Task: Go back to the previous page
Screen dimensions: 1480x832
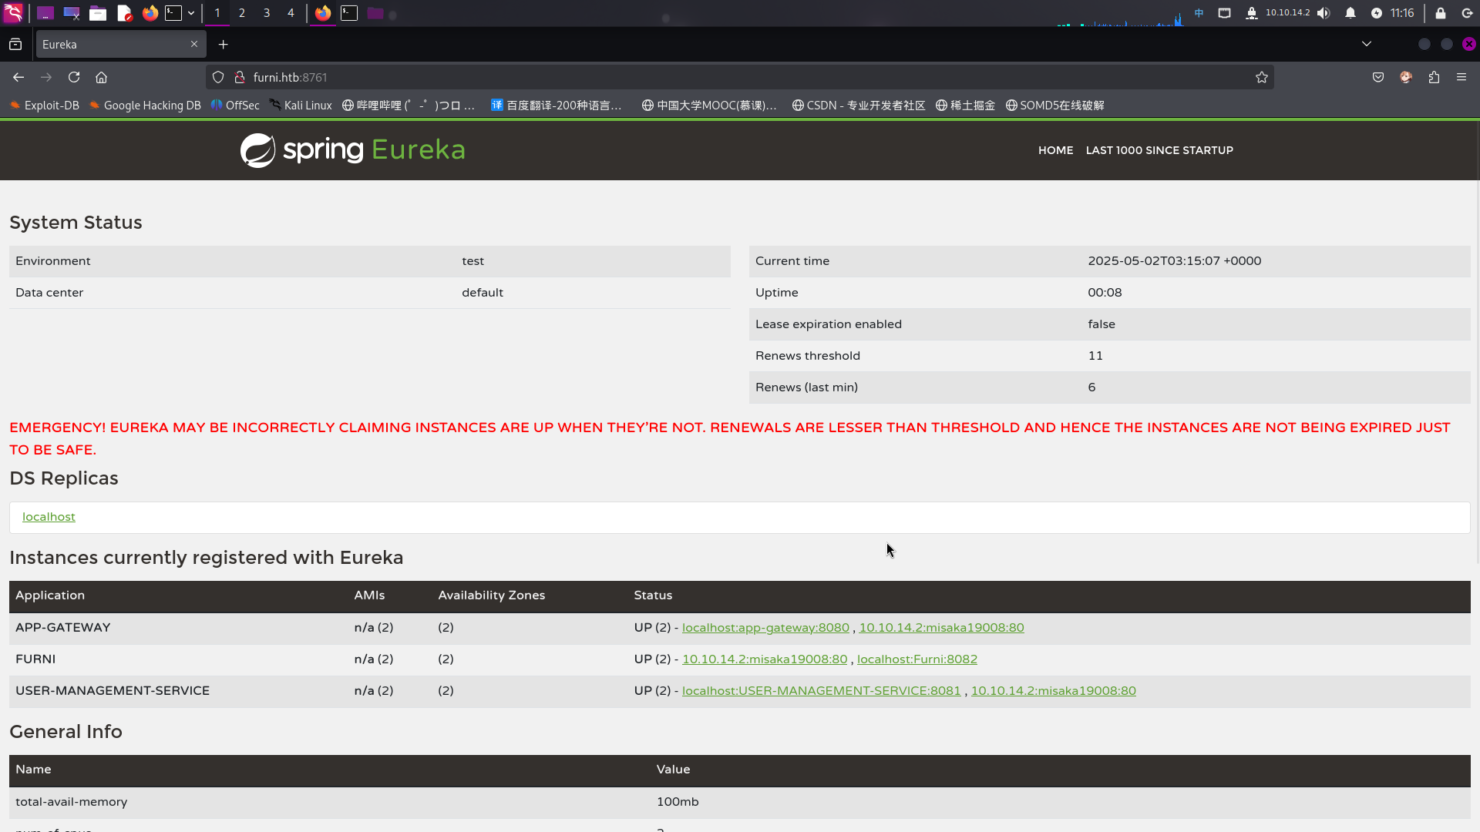Action: point(18,77)
